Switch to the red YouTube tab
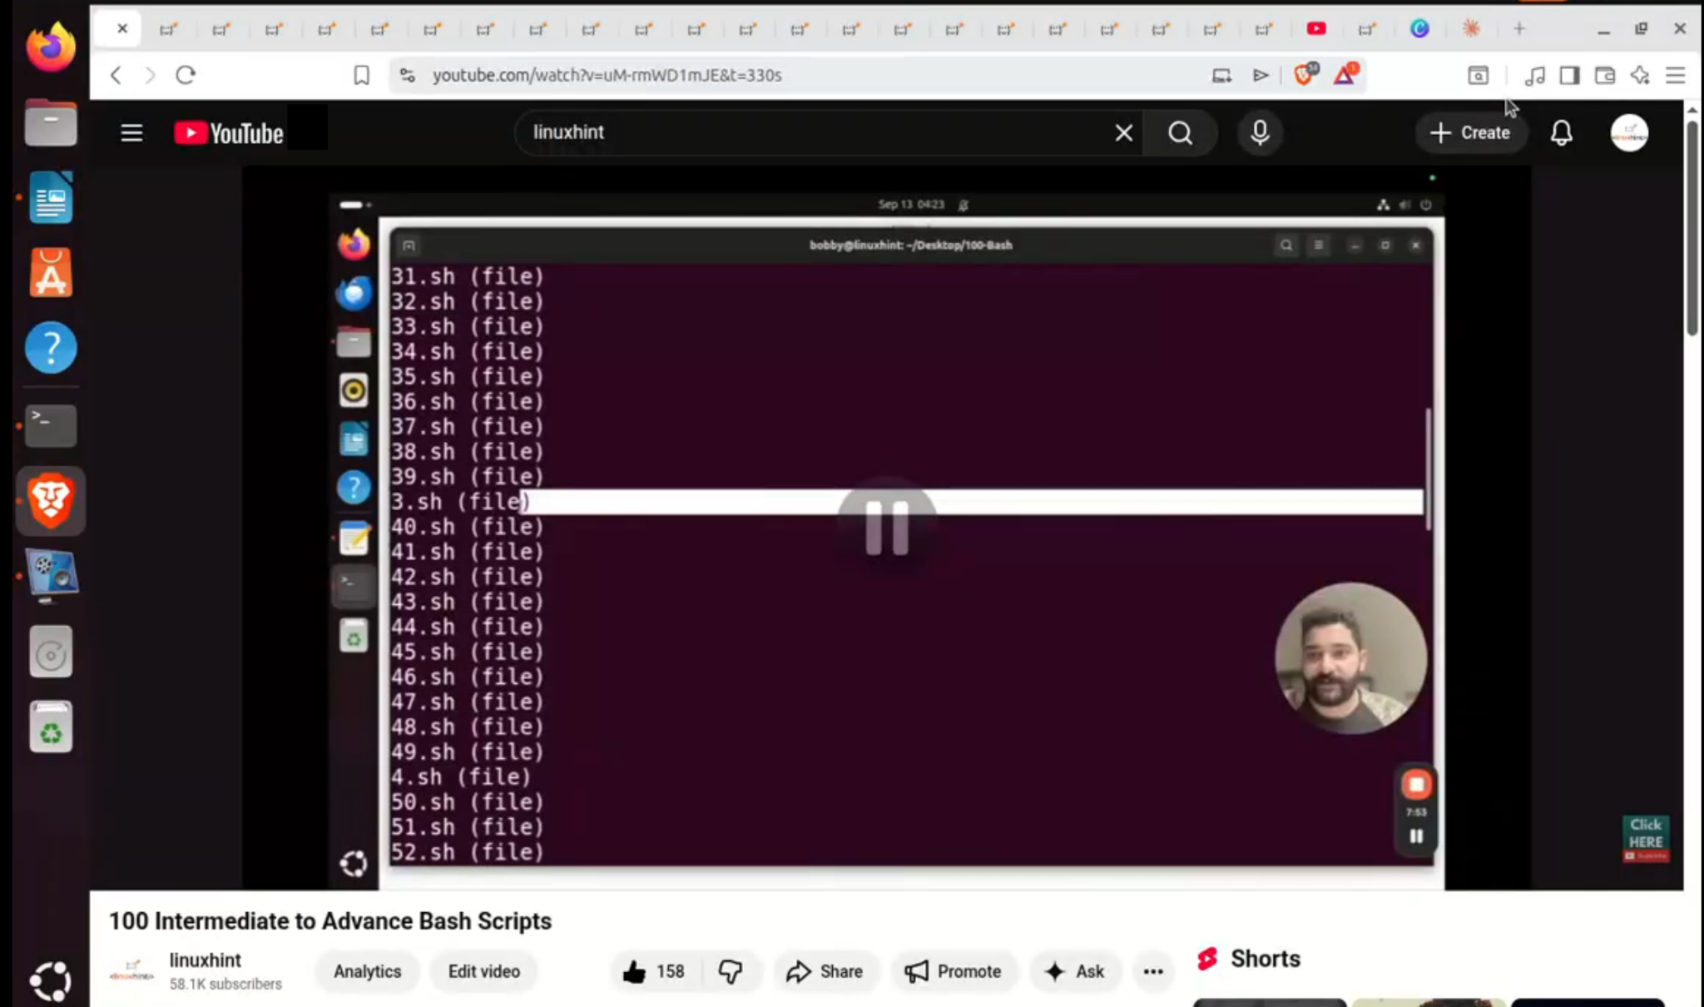 [1316, 29]
